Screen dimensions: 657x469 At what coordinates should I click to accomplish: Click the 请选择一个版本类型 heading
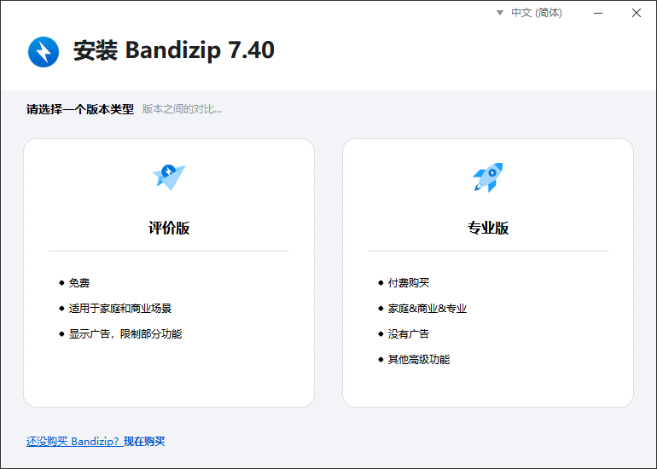click(x=80, y=109)
